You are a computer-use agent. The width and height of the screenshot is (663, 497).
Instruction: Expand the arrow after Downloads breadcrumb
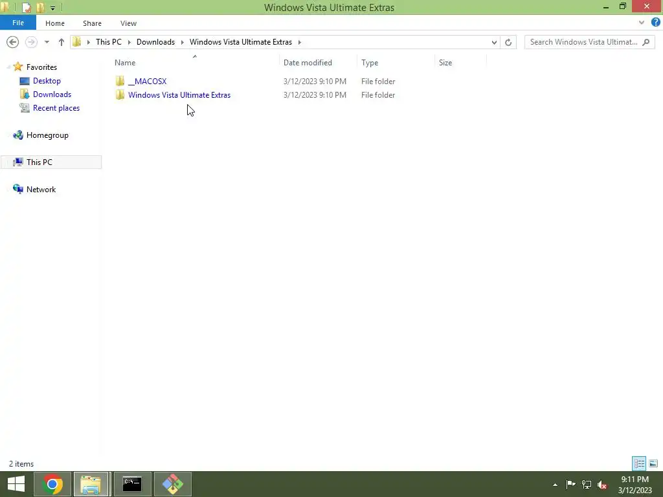182,42
